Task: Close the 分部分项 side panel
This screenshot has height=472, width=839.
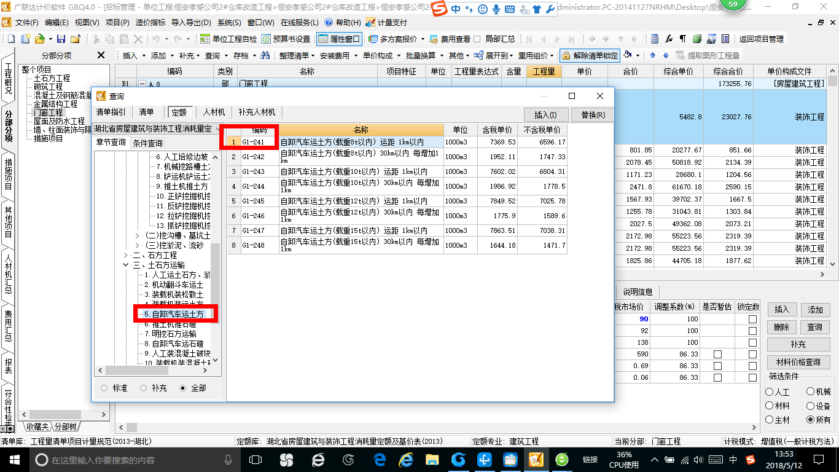Action: pyautogui.click(x=101, y=55)
